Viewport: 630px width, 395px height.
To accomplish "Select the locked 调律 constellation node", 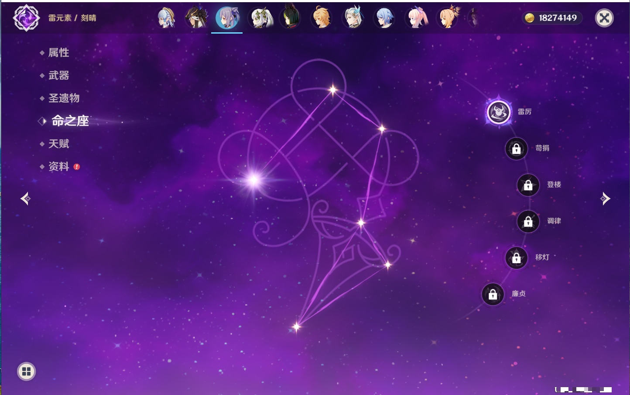I will [528, 222].
